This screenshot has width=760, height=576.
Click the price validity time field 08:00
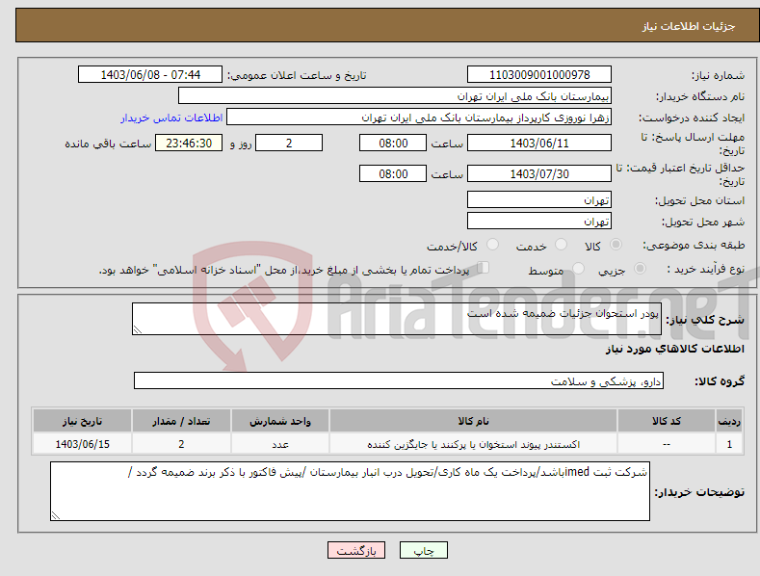coord(393,173)
